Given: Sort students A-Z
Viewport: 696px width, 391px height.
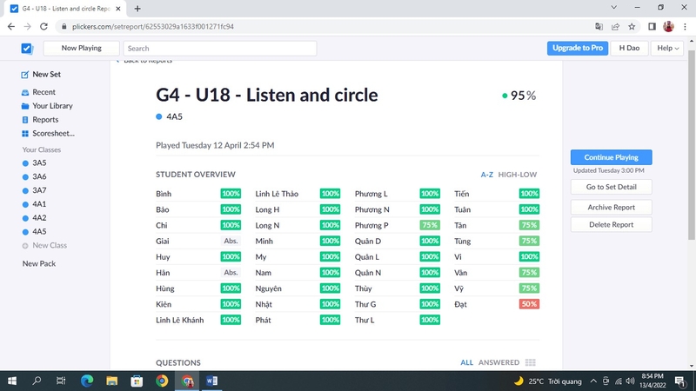Looking at the screenshot, I should point(487,175).
